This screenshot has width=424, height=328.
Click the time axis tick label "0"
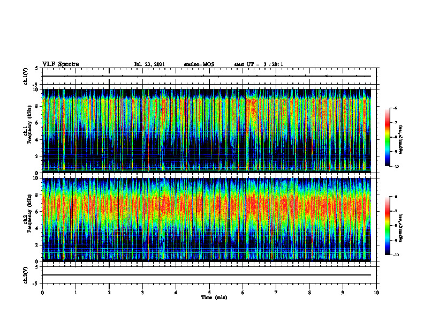42,293
